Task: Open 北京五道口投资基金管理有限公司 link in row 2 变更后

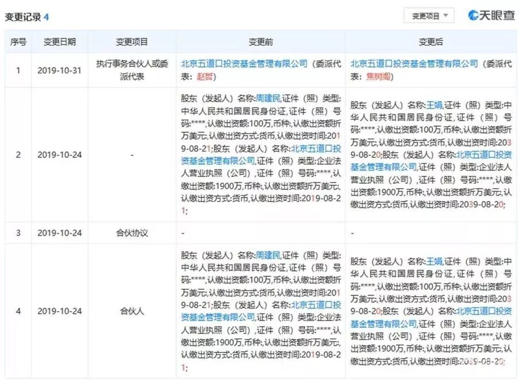Action: [431, 161]
